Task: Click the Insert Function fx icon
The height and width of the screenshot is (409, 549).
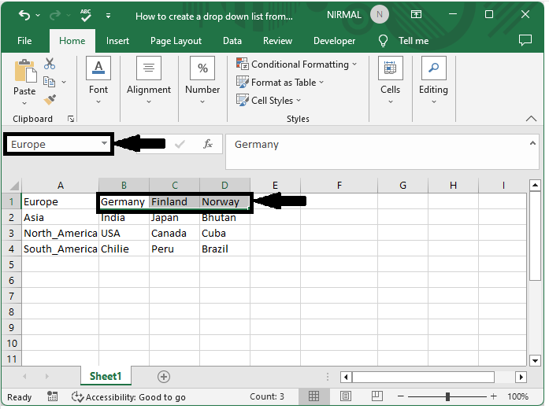Action: [x=208, y=144]
